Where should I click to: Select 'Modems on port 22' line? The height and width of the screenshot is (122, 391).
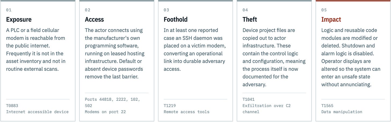pyautogui.click(x=105, y=112)
